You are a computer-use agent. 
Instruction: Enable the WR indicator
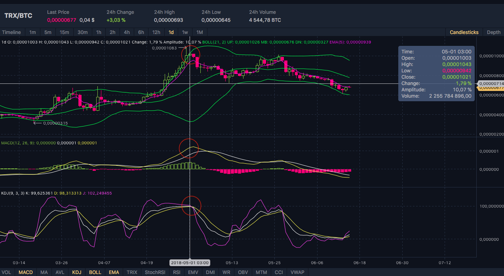226,272
